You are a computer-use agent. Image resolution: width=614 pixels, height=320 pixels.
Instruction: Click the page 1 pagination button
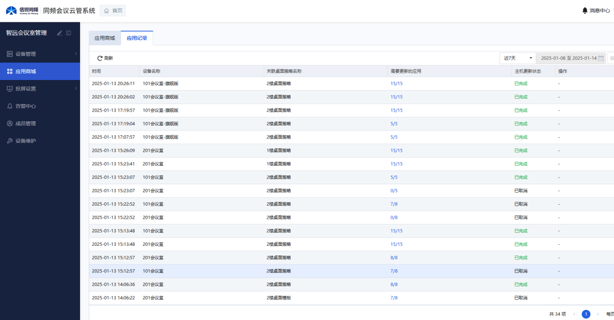[586, 314]
